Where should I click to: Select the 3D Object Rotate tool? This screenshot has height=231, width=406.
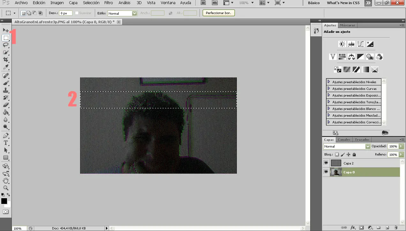pyautogui.click(x=6, y=166)
